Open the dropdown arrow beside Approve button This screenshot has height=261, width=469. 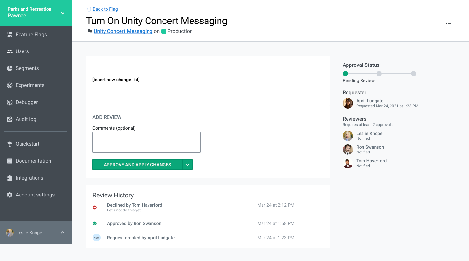point(188,165)
